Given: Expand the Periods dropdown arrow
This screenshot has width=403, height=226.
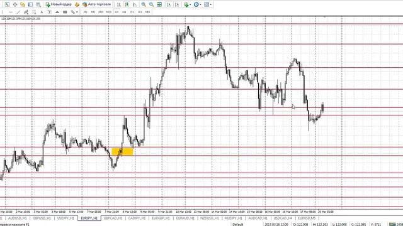Looking at the screenshot, I should (200, 4).
